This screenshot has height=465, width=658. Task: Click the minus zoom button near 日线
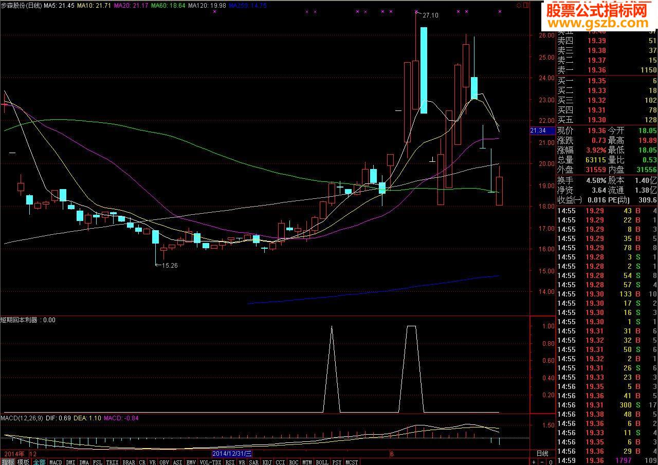coord(541,462)
